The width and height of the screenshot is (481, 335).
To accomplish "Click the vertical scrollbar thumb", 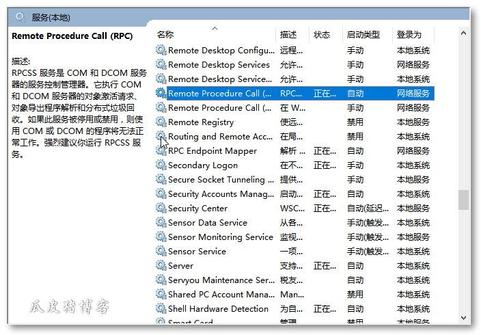I will pyautogui.click(x=464, y=200).
